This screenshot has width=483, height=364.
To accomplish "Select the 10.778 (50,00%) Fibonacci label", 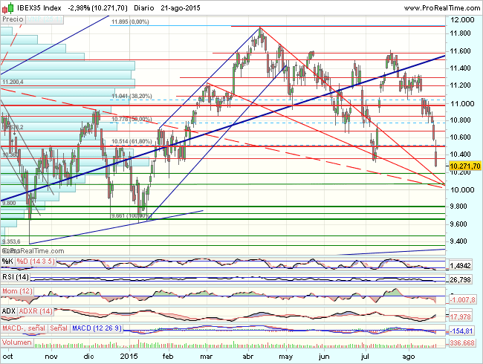I will [132, 119].
